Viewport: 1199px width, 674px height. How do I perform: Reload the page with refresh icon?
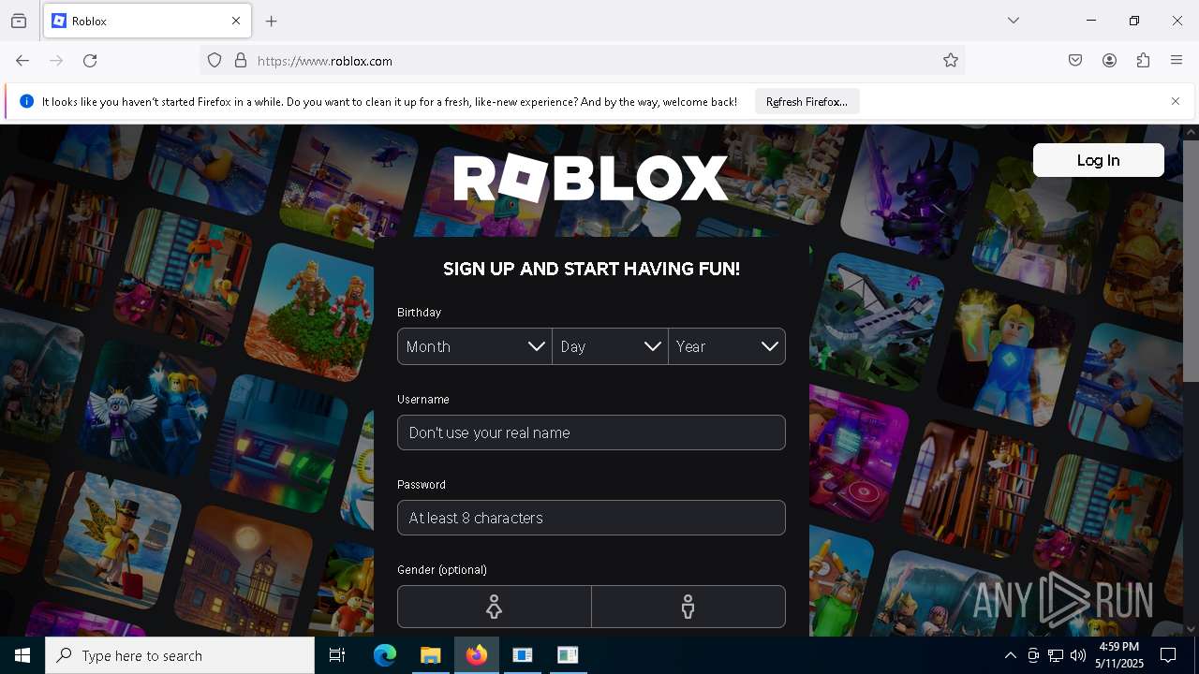coord(90,61)
